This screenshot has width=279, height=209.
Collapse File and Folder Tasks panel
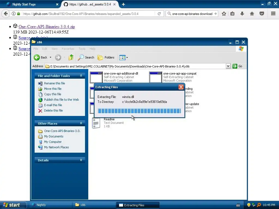point(81,76)
